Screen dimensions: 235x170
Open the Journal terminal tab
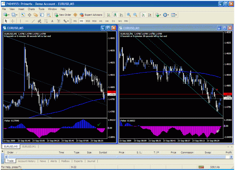tap(91, 161)
